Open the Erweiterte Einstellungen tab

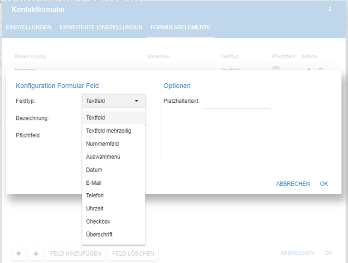pos(101,28)
